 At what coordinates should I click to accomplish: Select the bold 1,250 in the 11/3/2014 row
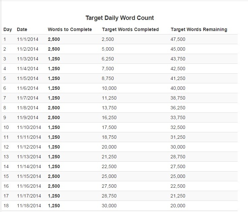54,59
